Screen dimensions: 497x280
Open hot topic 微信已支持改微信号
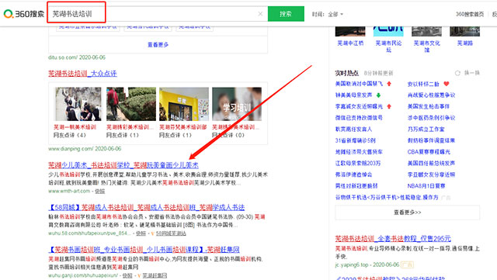(x=359, y=118)
